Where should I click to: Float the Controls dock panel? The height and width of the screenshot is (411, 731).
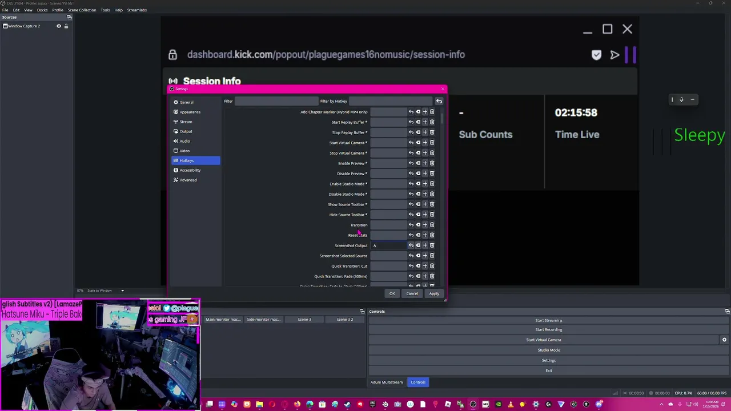click(727, 312)
